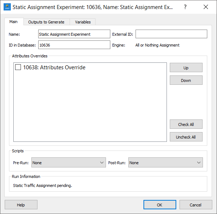Select the '10638: Attributes Override' list item text

(x=54, y=67)
